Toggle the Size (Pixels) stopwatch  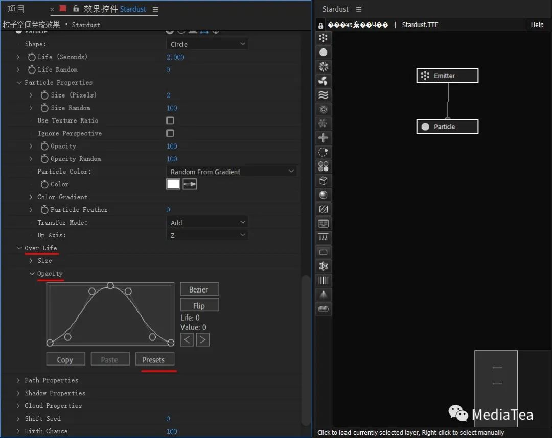point(44,95)
